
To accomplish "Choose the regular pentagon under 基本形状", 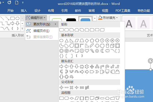I will tap(92, 41).
